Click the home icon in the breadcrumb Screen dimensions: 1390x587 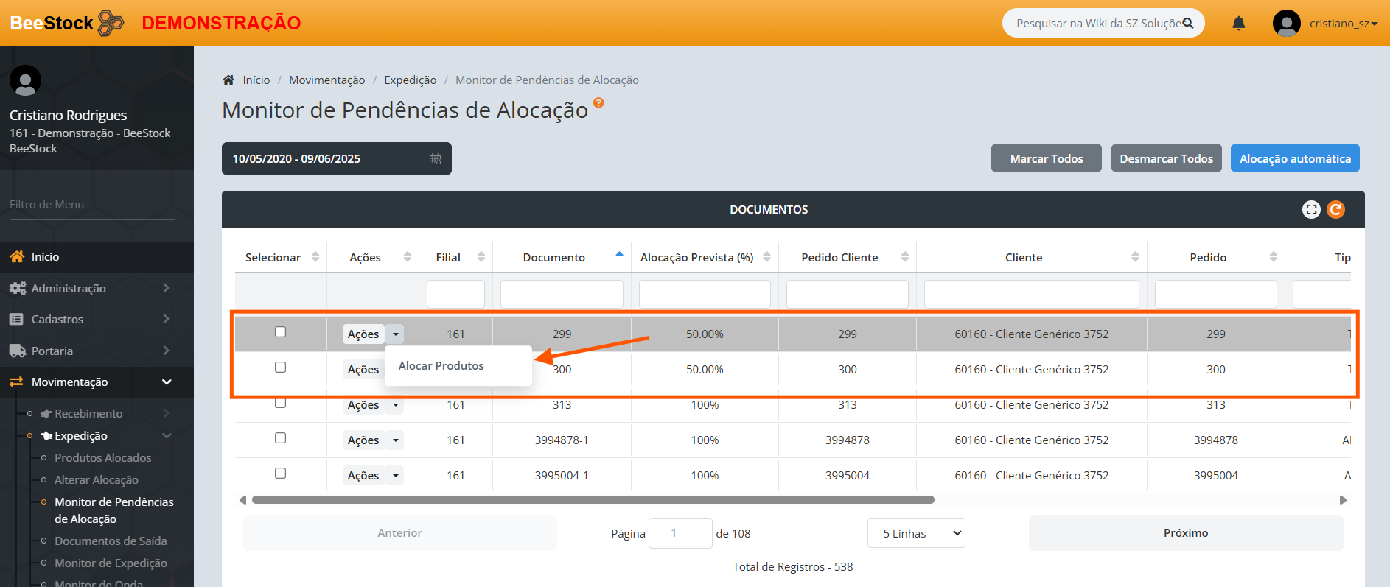228,80
